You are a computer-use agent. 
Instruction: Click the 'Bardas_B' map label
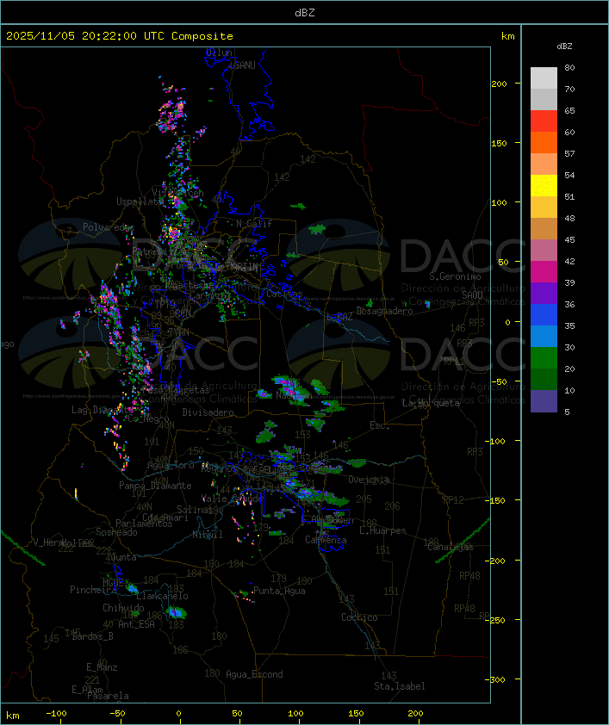tap(92, 636)
